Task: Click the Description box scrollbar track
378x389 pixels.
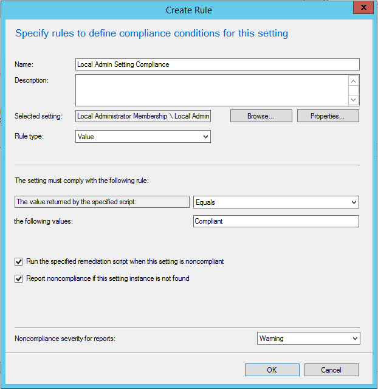Action: pos(354,90)
